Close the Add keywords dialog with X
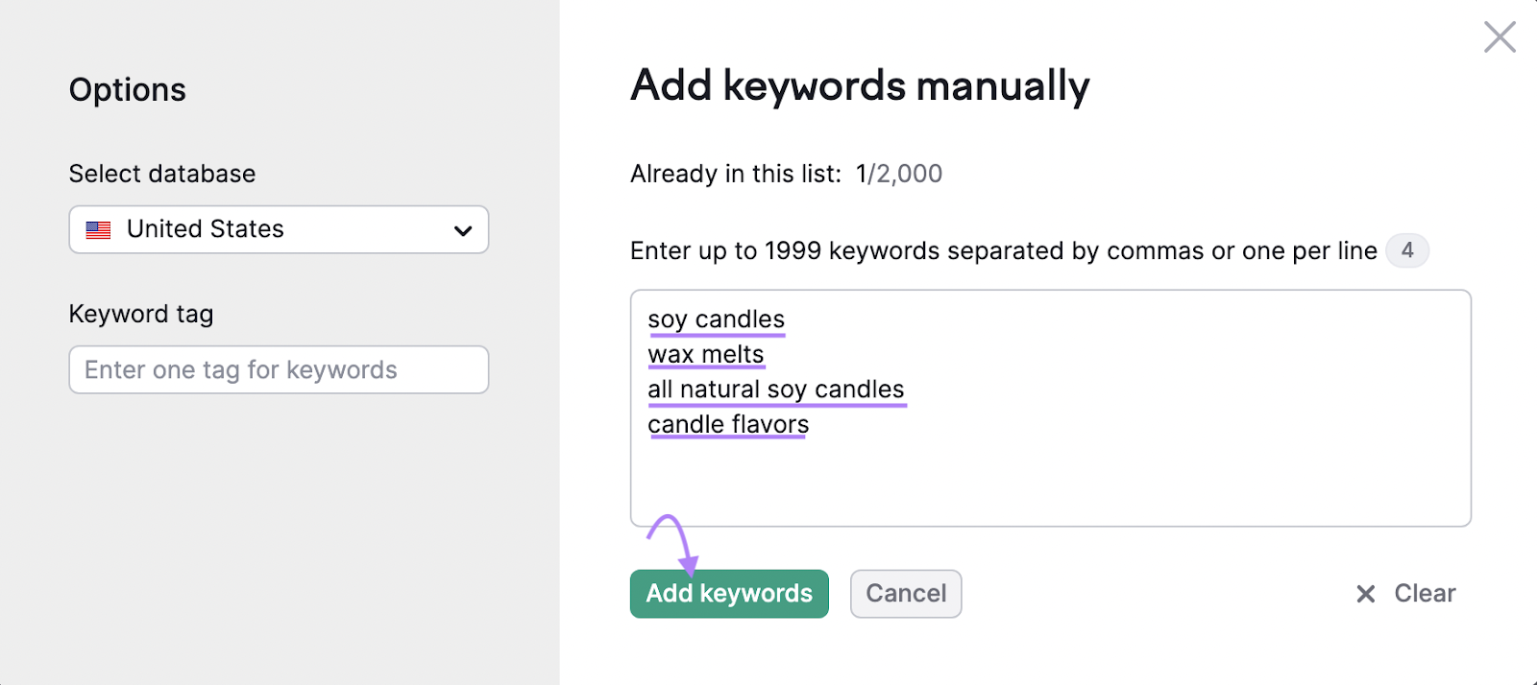 1500,37
